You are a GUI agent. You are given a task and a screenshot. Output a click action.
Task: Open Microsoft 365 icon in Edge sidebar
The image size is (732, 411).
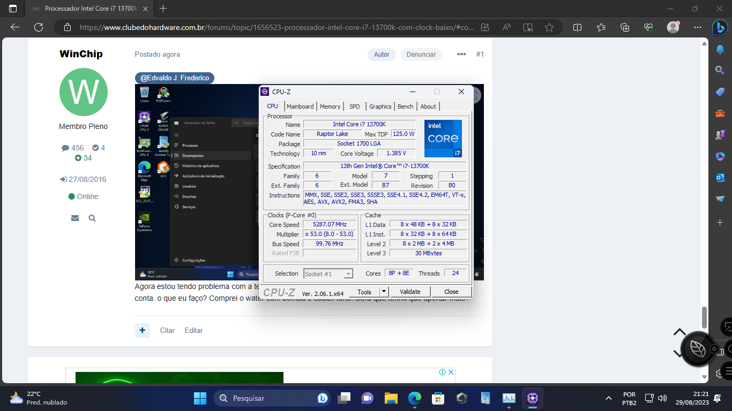click(x=720, y=156)
